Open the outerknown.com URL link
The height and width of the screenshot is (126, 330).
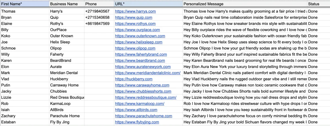(x=140, y=36)
